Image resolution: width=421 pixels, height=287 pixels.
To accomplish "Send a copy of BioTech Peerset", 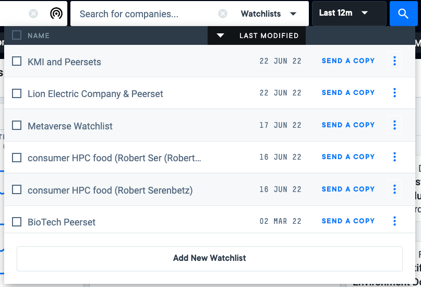I will point(348,221).
